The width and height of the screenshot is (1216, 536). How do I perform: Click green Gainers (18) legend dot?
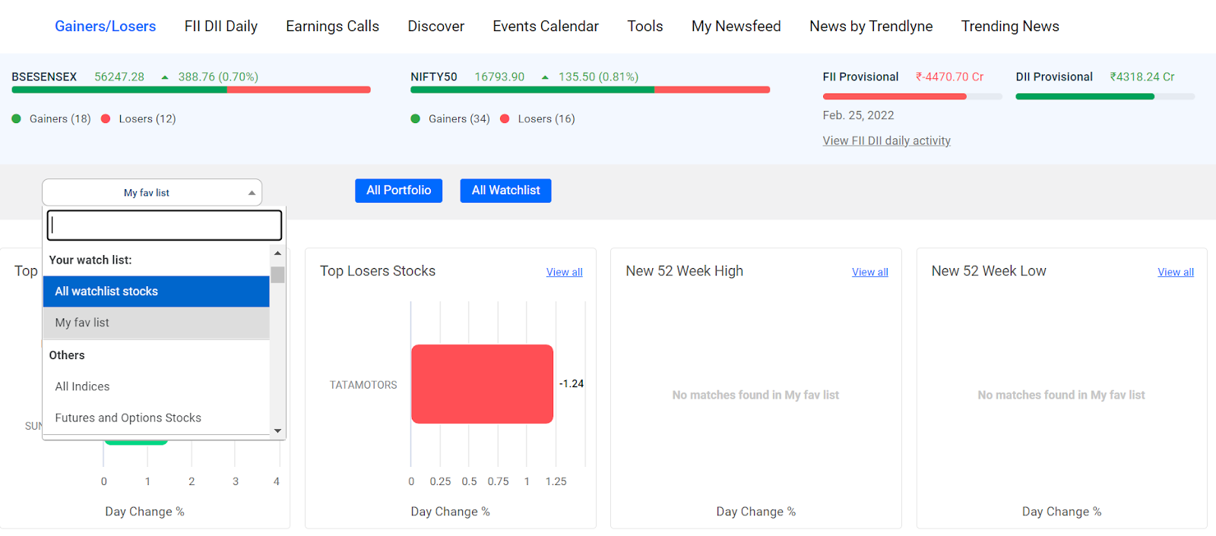(x=16, y=118)
